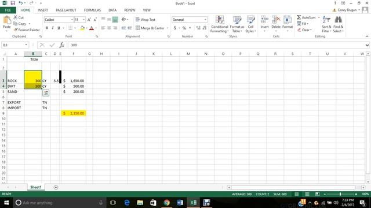Switch to the PAGE LAYOUT tab
Screen dimensions: 371x208
(66, 10)
